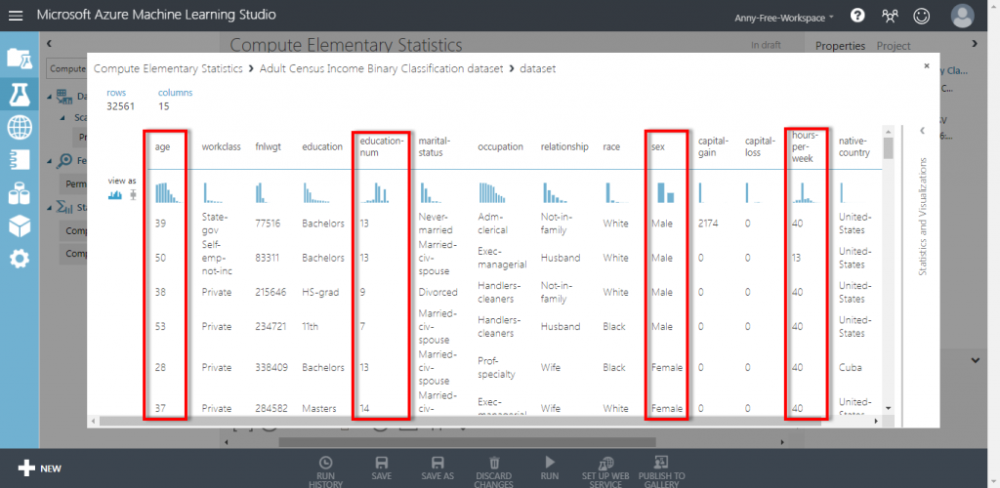Select the capital-gain column header

712,146
